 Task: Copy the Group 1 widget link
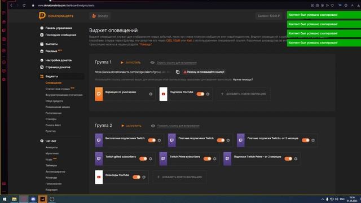tap(178, 72)
